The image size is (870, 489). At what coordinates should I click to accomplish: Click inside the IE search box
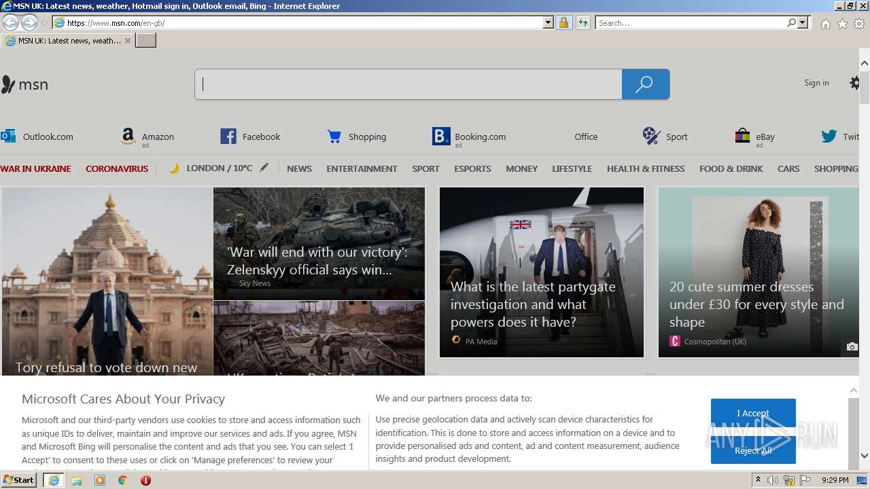coord(691,22)
